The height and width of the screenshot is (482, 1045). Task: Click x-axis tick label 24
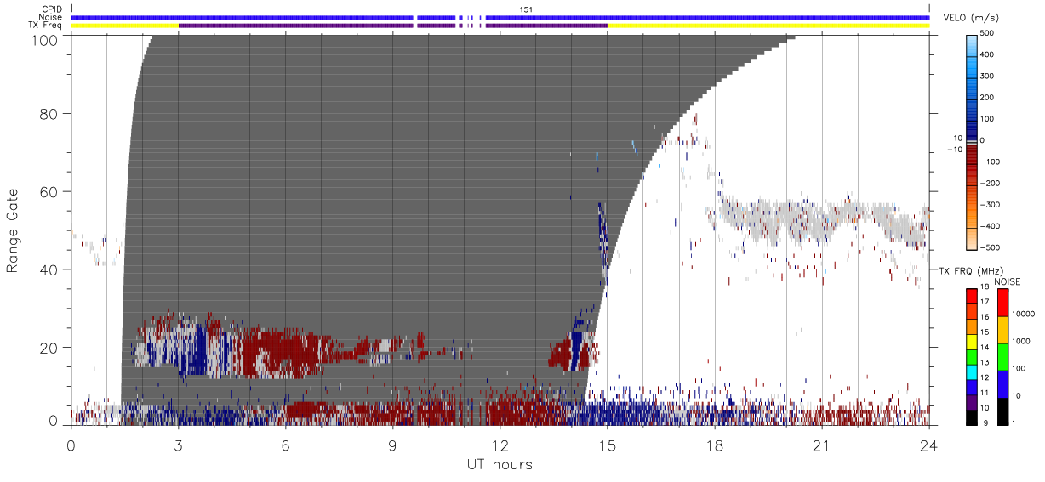pyautogui.click(x=928, y=446)
